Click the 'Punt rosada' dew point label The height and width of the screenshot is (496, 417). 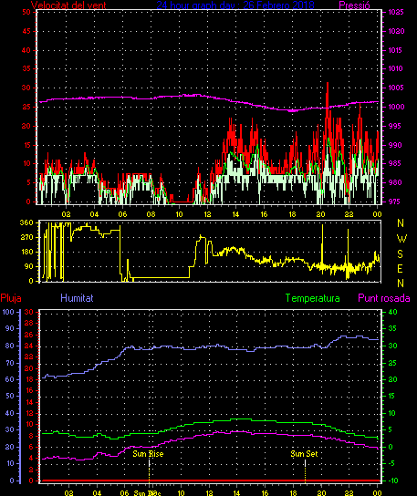coord(384,298)
